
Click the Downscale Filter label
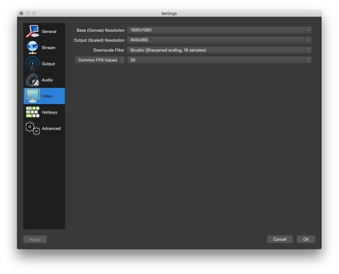pyautogui.click(x=109, y=50)
